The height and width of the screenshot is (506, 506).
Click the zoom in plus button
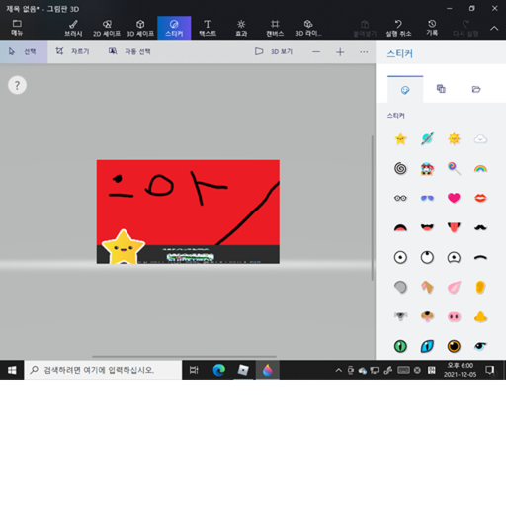click(340, 52)
